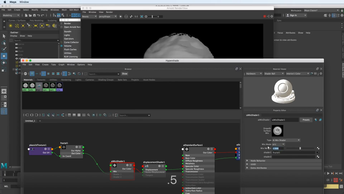Click the output connections icon in graph toolbar
344x194 pixels.
[37, 115]
